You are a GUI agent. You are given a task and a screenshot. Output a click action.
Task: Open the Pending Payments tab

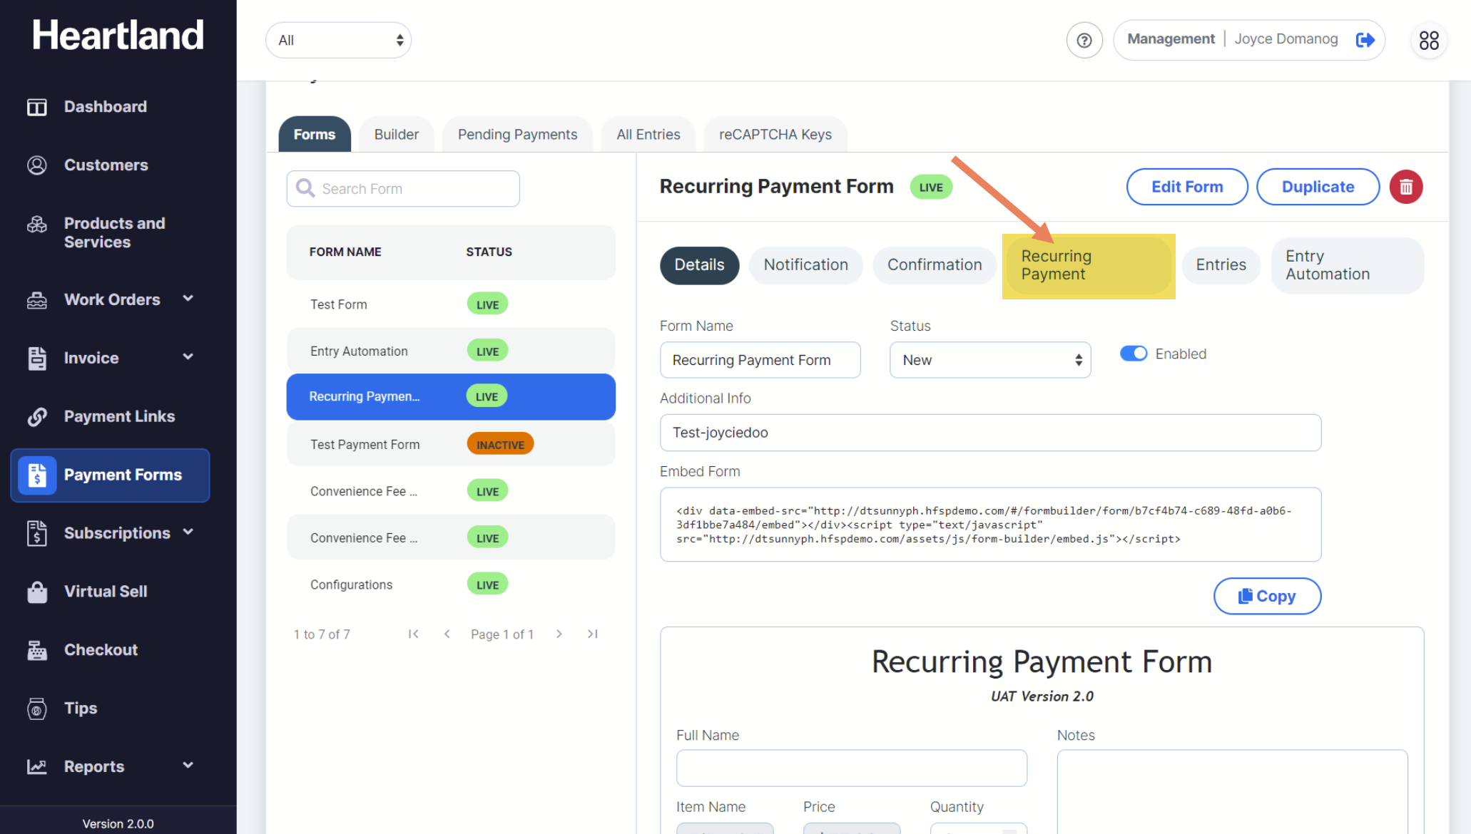point(517,135)
